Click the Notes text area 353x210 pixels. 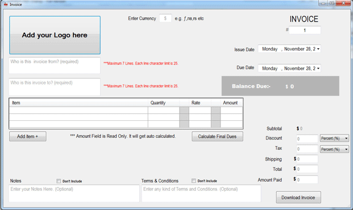[74, 194]
